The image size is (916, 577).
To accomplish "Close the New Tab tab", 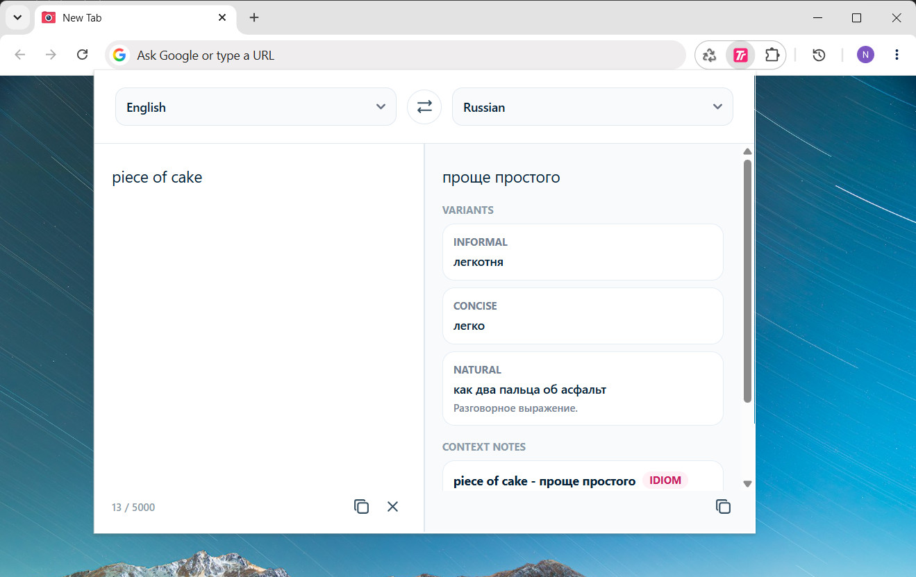I will coord(222,17).
